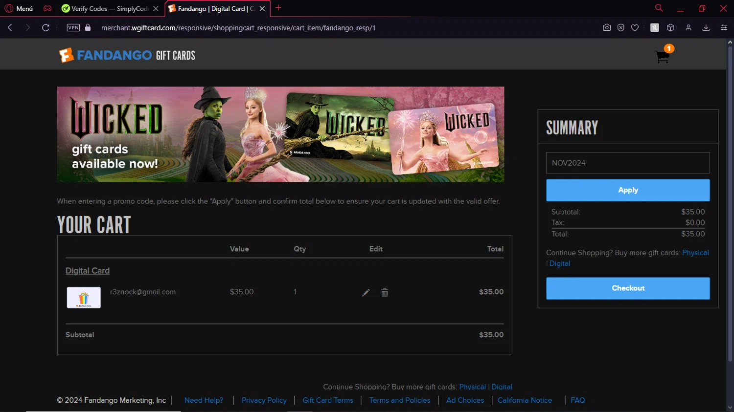Go forward with the browser forward arrow

point(28,28)
